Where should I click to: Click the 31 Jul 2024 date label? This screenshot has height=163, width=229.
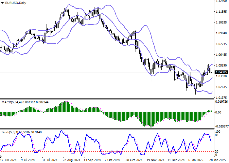tap(50, 160)
